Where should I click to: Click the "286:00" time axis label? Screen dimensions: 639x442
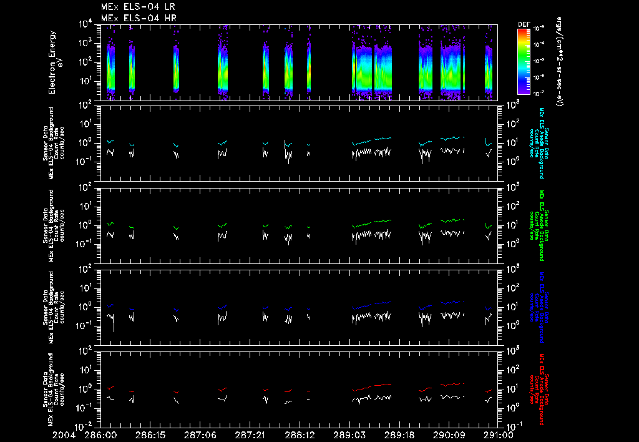(100, 435)
